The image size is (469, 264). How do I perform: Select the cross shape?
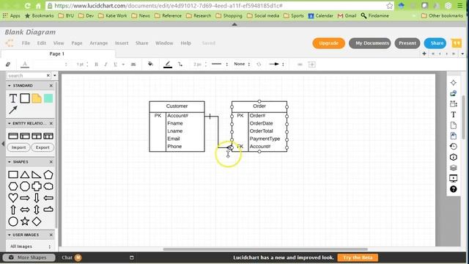[37, 186]
